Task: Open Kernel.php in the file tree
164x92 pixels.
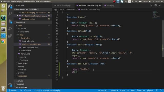Action: click(33, 54)
